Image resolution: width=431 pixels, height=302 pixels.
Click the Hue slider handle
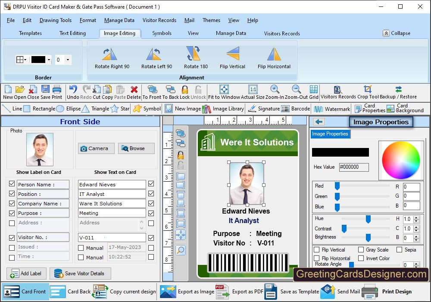[x=368, y=219]
